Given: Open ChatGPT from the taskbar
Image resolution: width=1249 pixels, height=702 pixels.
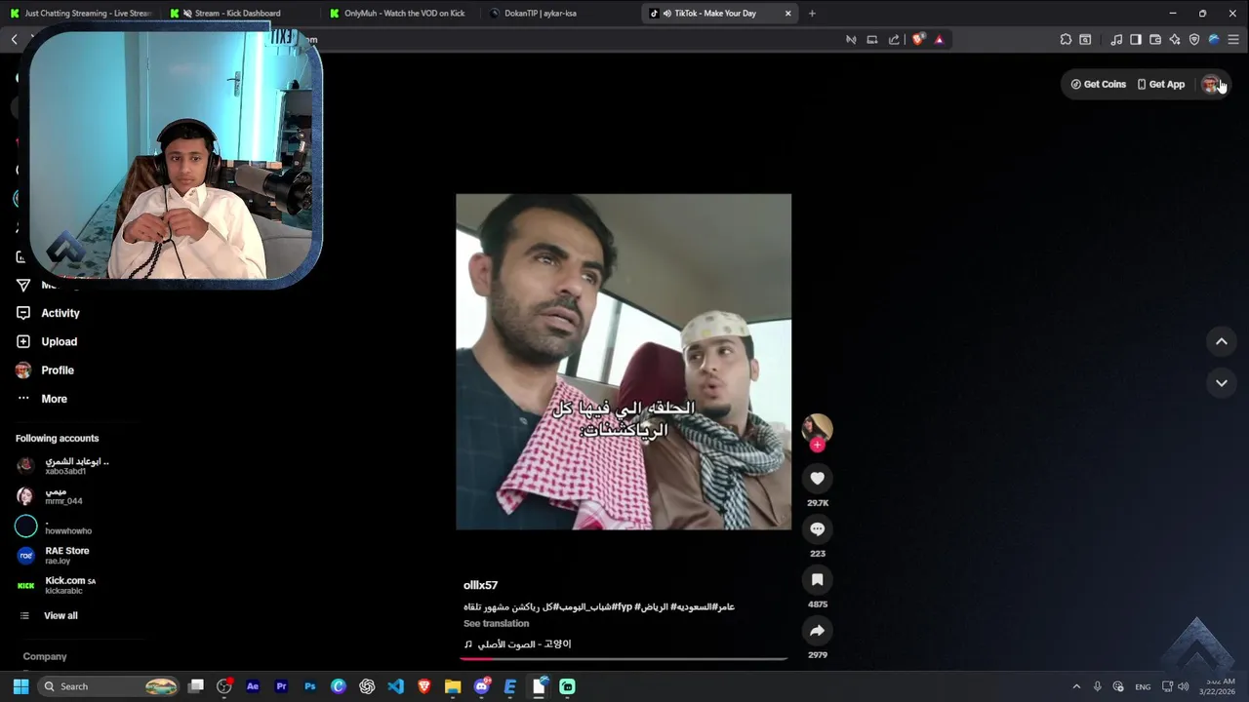Looking at the screenshot, I should (367, 686).
